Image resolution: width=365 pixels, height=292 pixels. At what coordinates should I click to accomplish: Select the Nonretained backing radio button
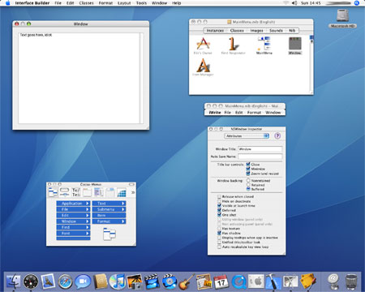tap(248, 180)
